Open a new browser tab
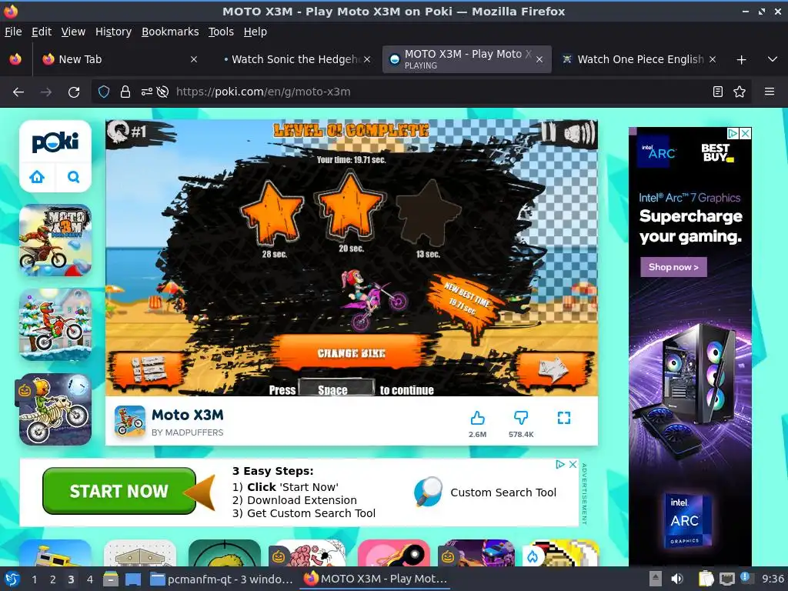 pos(741,60)
